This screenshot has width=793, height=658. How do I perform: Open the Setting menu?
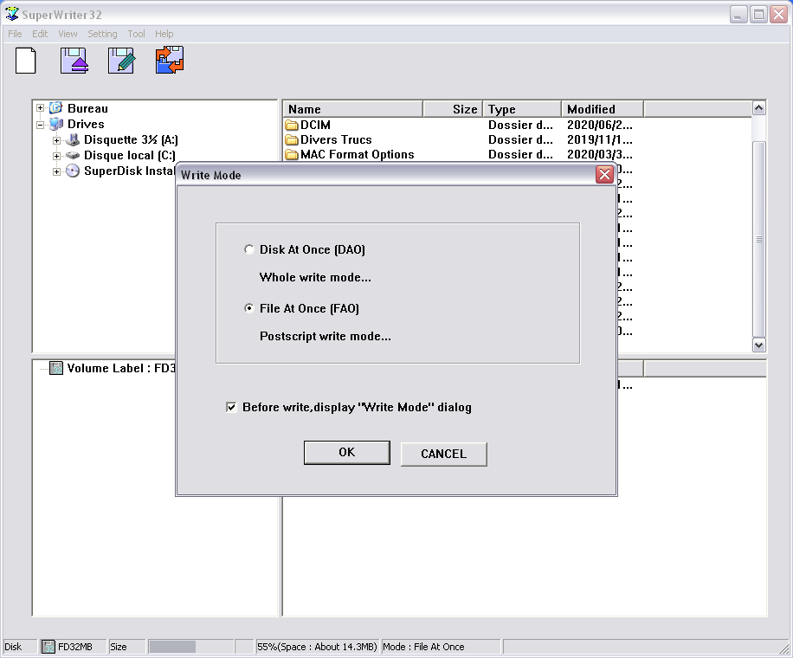point(102,34)
